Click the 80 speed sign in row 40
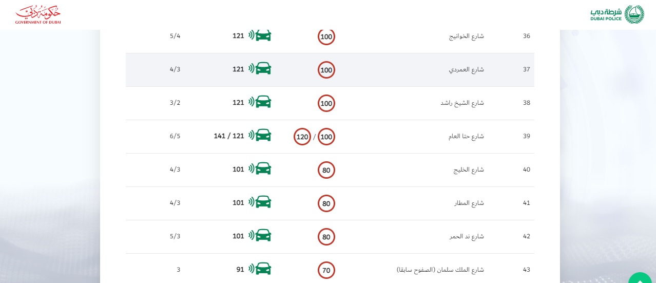Screen dimensions: 656x283 326,170
